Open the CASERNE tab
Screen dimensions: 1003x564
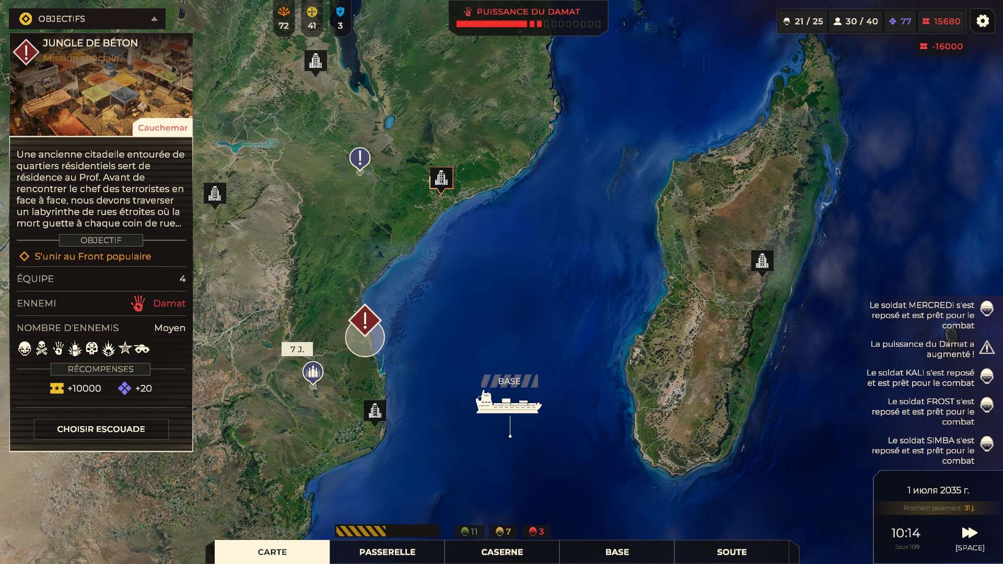tap(502, 552)
